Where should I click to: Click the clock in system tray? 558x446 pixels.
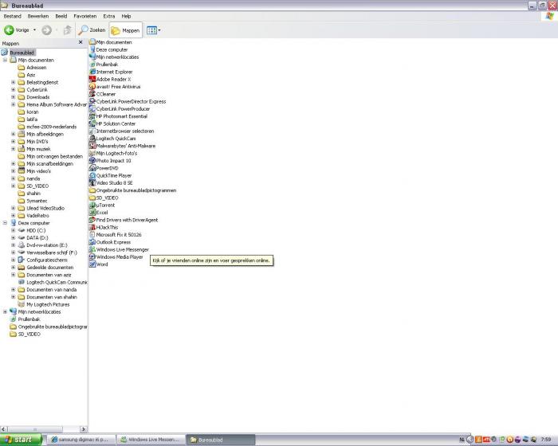[x=546, y=440]
